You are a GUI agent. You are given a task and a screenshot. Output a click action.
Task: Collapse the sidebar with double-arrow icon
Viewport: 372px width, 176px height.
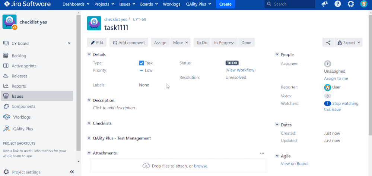72,172
